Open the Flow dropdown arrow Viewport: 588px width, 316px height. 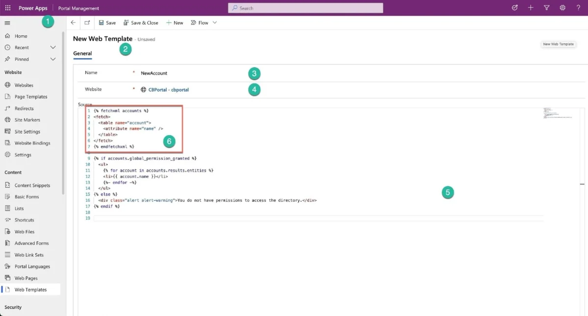tap(215, 23)
